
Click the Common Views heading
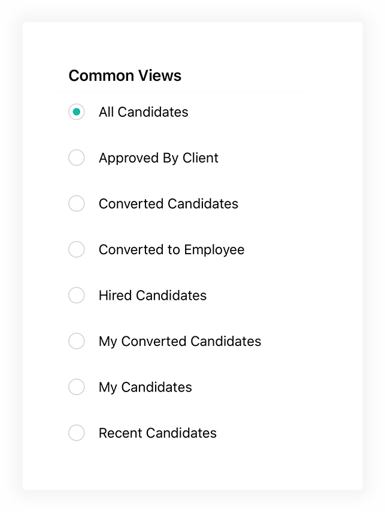point(125,76)
